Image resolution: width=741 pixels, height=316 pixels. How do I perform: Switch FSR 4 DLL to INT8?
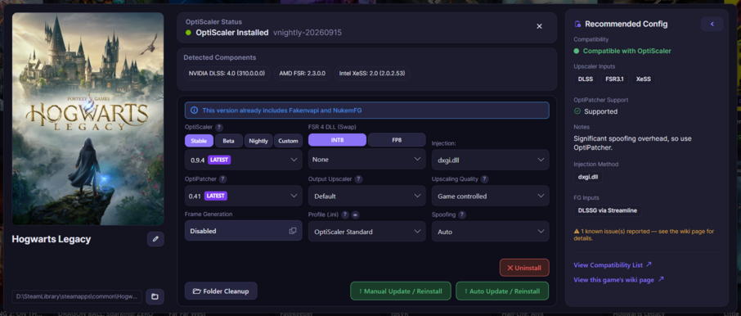[x=338, y=140]
